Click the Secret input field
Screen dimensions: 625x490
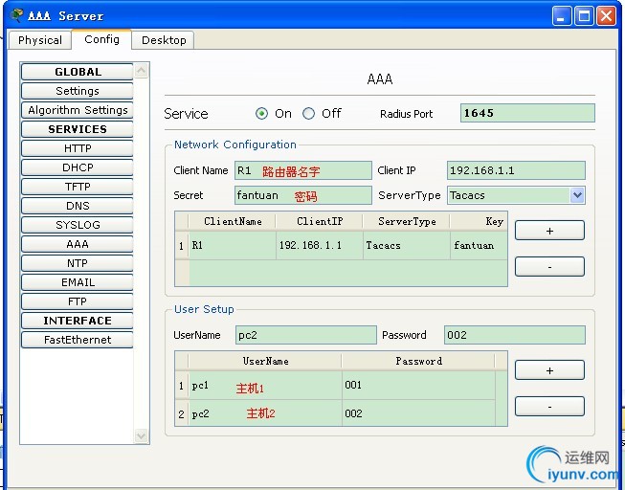point(303,195)
